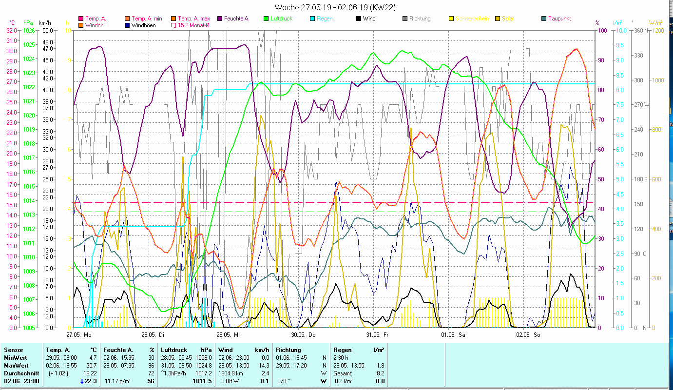Click the purple Feuchte A. legend swatch
The image size is (673, 390).
click(x=220, y=19)
